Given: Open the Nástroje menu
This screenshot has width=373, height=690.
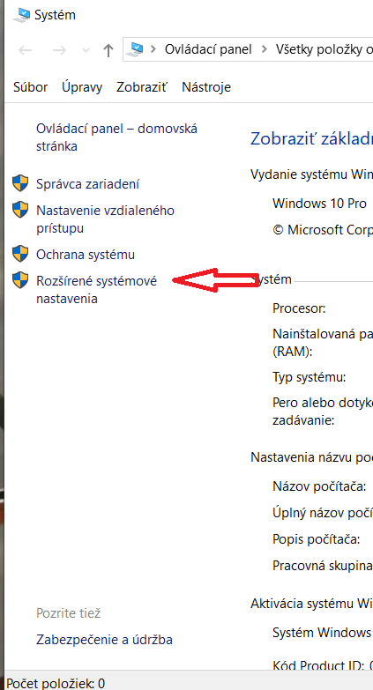Looking at the screenshot, I should coord(206,87).
